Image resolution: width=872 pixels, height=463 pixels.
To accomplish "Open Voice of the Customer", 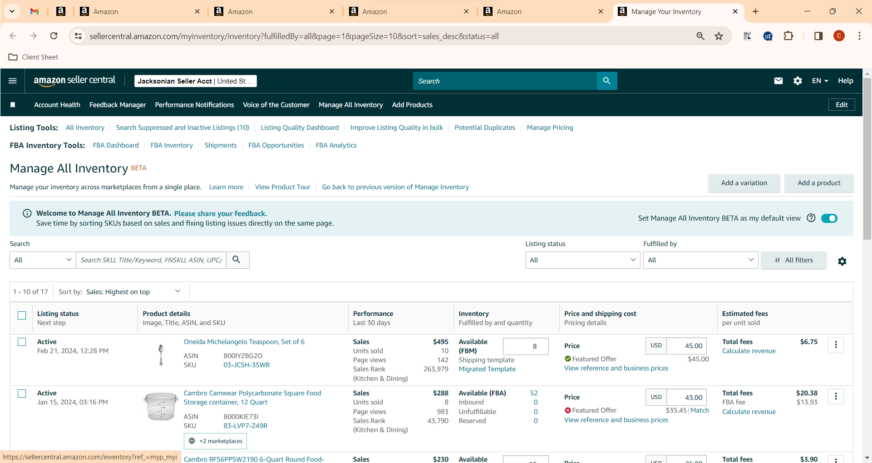I will pyautogui.click(x=276, y=105).
